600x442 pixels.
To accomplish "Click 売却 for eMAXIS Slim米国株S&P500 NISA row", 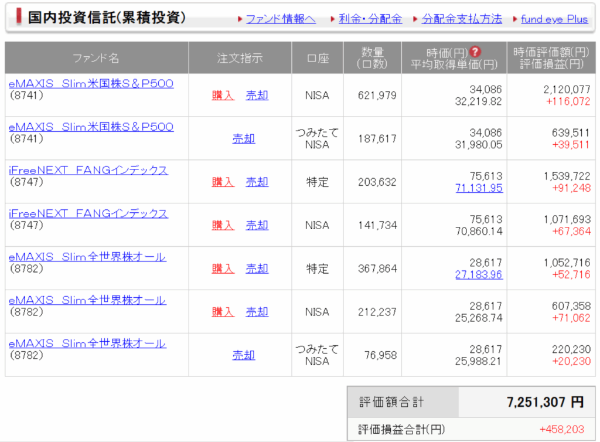I will click(257, 95).
